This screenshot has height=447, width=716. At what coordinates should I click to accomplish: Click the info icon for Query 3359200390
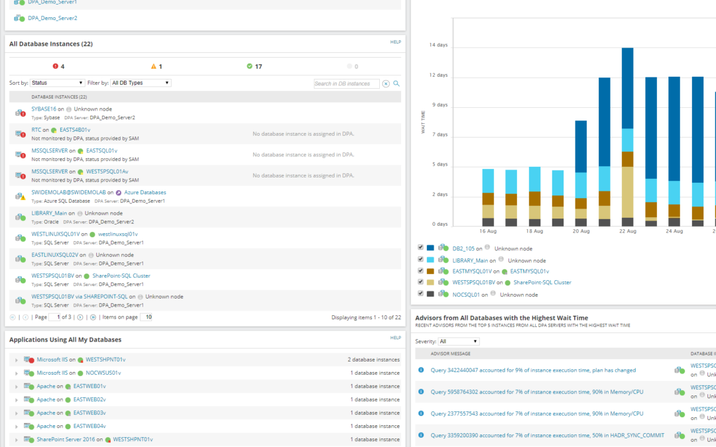421,435
